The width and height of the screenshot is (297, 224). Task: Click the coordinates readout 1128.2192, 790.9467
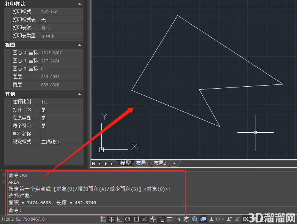tap(23, 219)
